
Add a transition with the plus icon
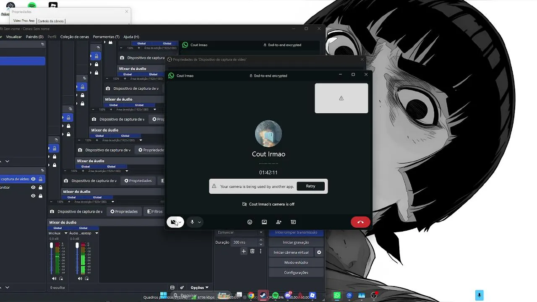pos(244,251)
